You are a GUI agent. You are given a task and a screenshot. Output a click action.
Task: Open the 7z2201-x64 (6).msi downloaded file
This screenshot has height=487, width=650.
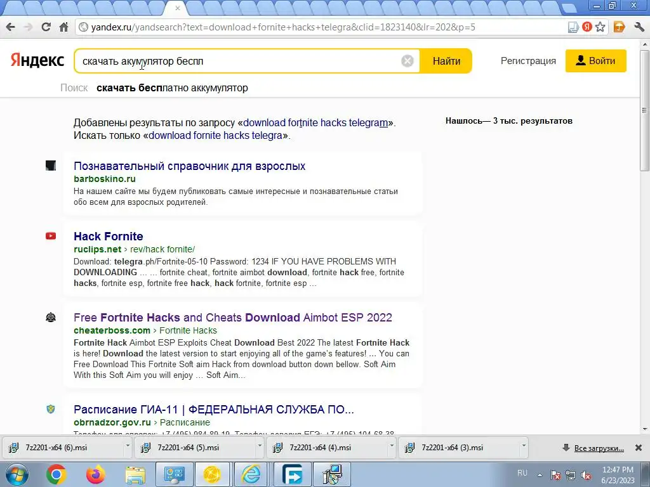coord(56,448)
